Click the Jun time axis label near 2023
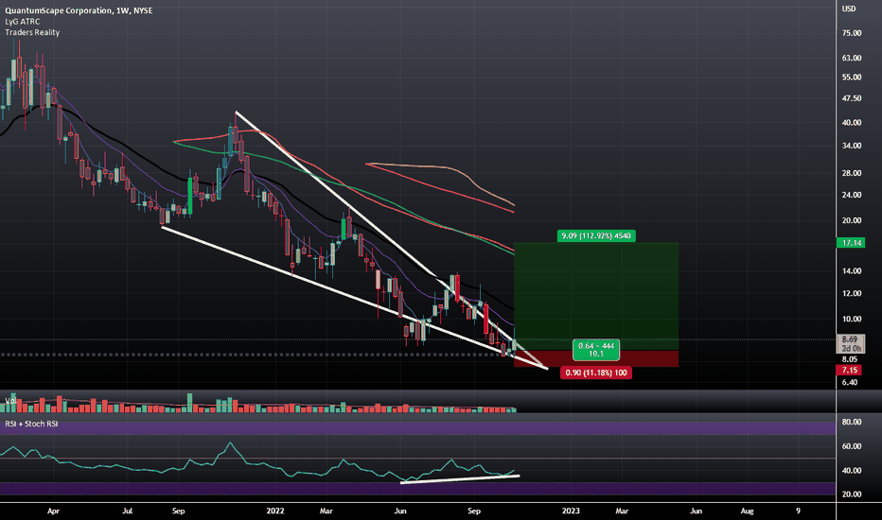The height and width of the screenshot is (520, 882). [x=696, y=511]
